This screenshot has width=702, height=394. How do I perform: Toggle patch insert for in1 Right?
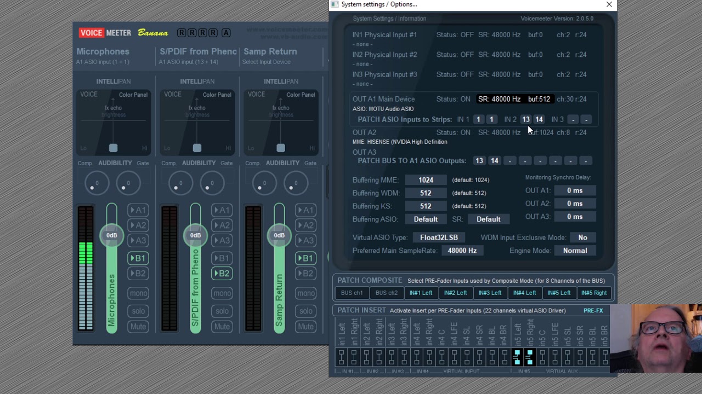pyautogui.click(x=354, y=358)
